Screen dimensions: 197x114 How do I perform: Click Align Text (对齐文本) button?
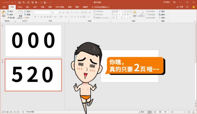[98, 15]
